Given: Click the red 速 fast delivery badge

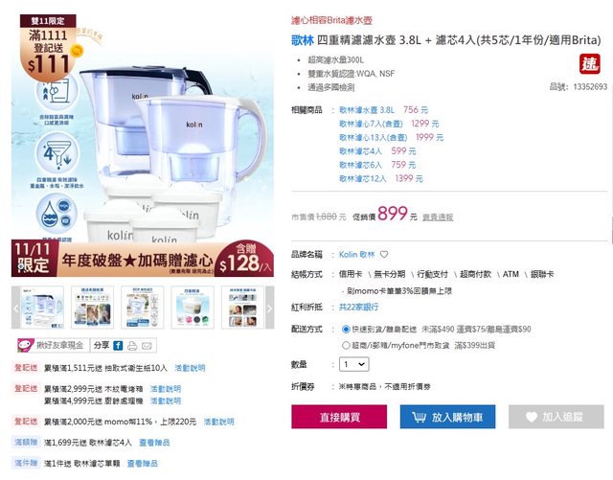Looking at the screenshot, I should pos(590,64).
